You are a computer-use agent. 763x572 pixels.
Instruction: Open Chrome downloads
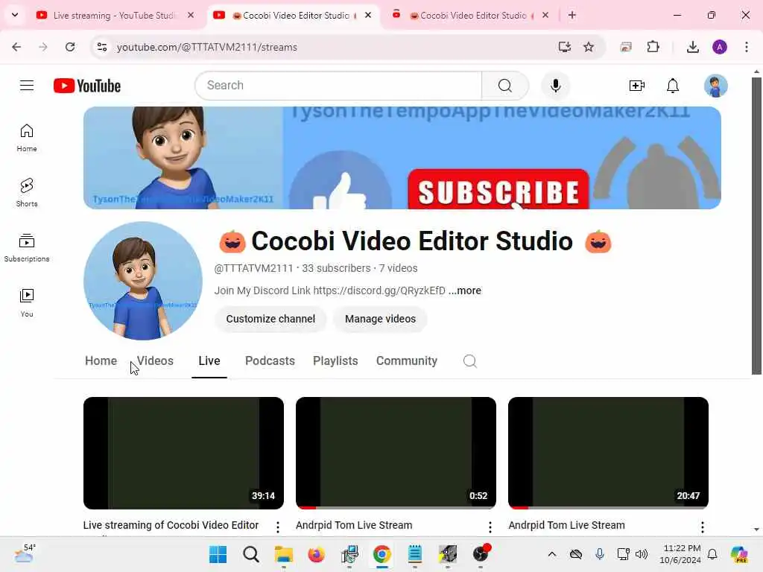692,47
